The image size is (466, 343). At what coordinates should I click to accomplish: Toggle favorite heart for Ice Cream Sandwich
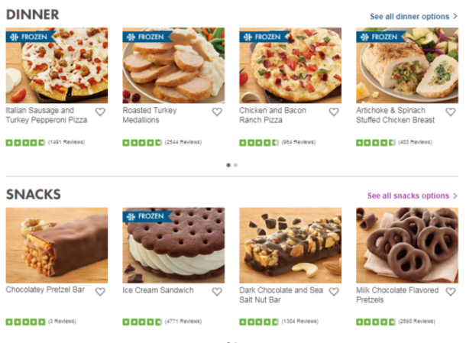(x=217, y=292)
